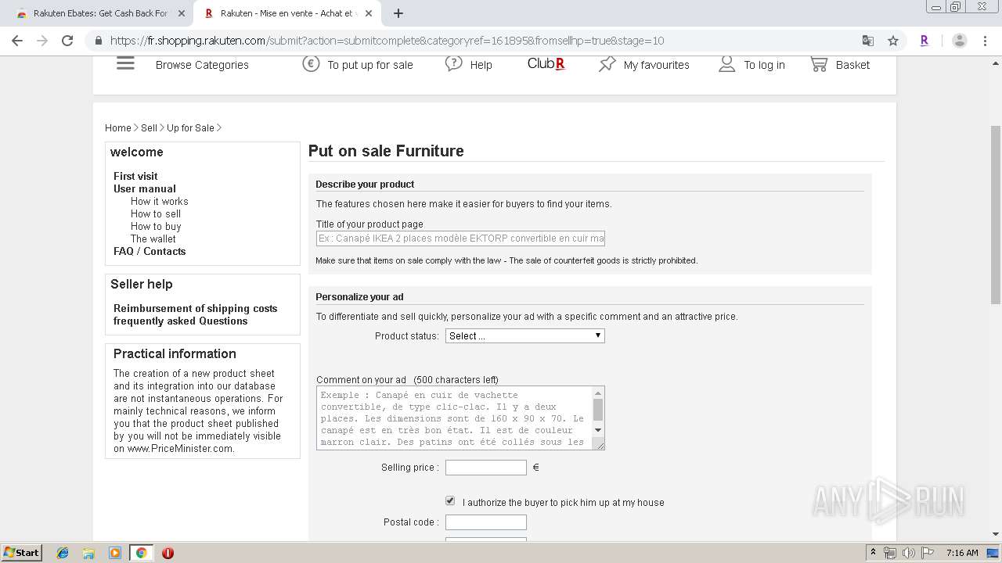Open the User manual link
The image size is (1002, 563).
(x=145, y=188)
